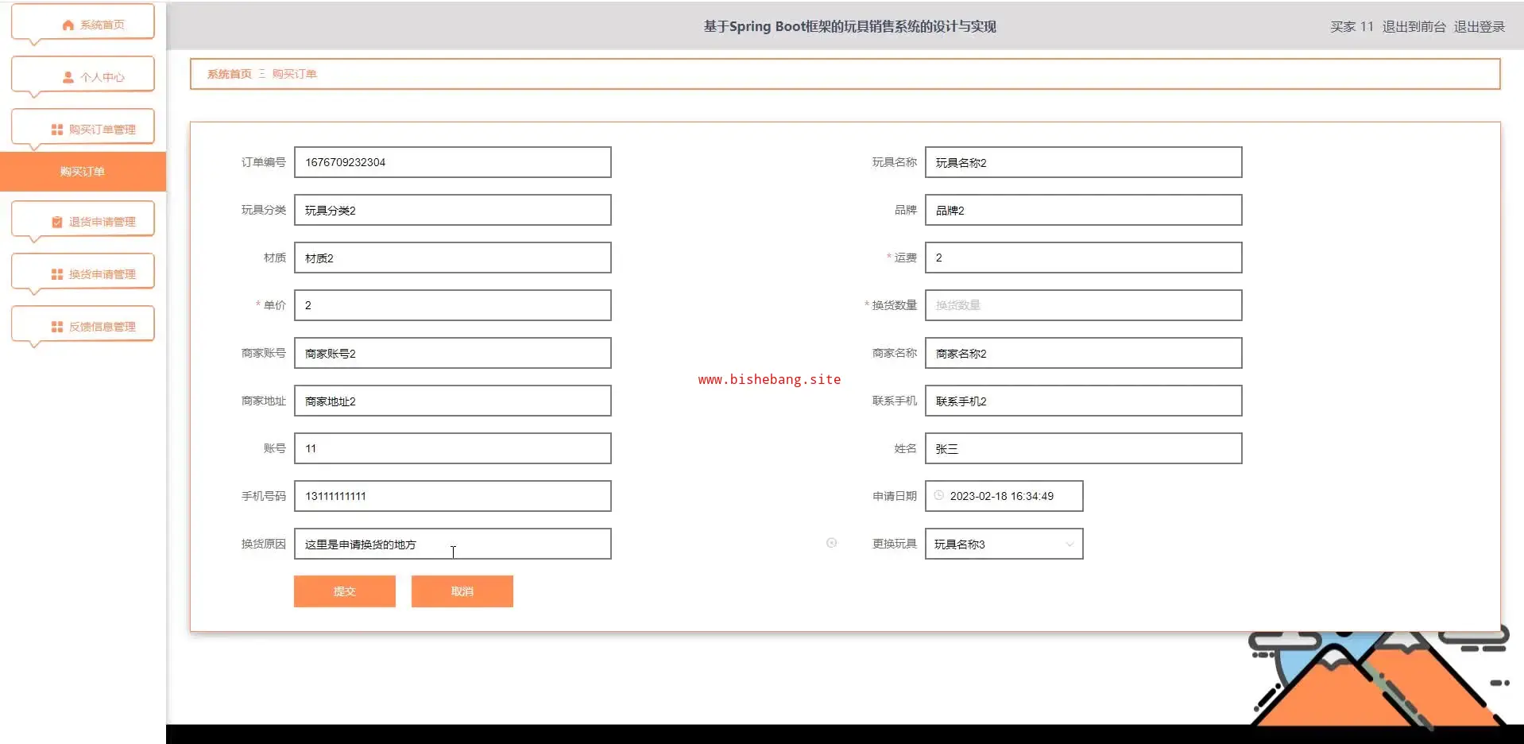Image resolution: width=1524 pixels, height=744 pixels.
Task: Click the 玩具分类 input field
Action: pos(453,210)
